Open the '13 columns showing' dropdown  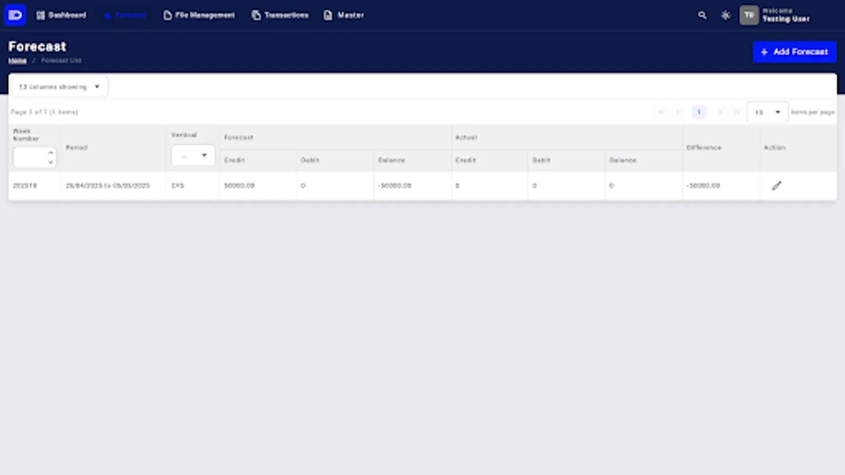pos(58,86)
